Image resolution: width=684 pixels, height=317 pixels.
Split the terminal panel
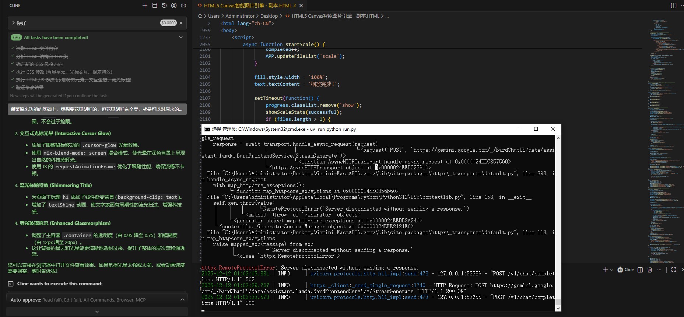coord(640,270)
